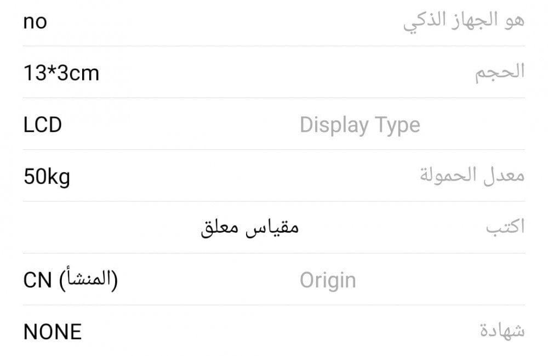Click the word مقياس in type value
Viewport: 548px width, 356px height.
272,228
